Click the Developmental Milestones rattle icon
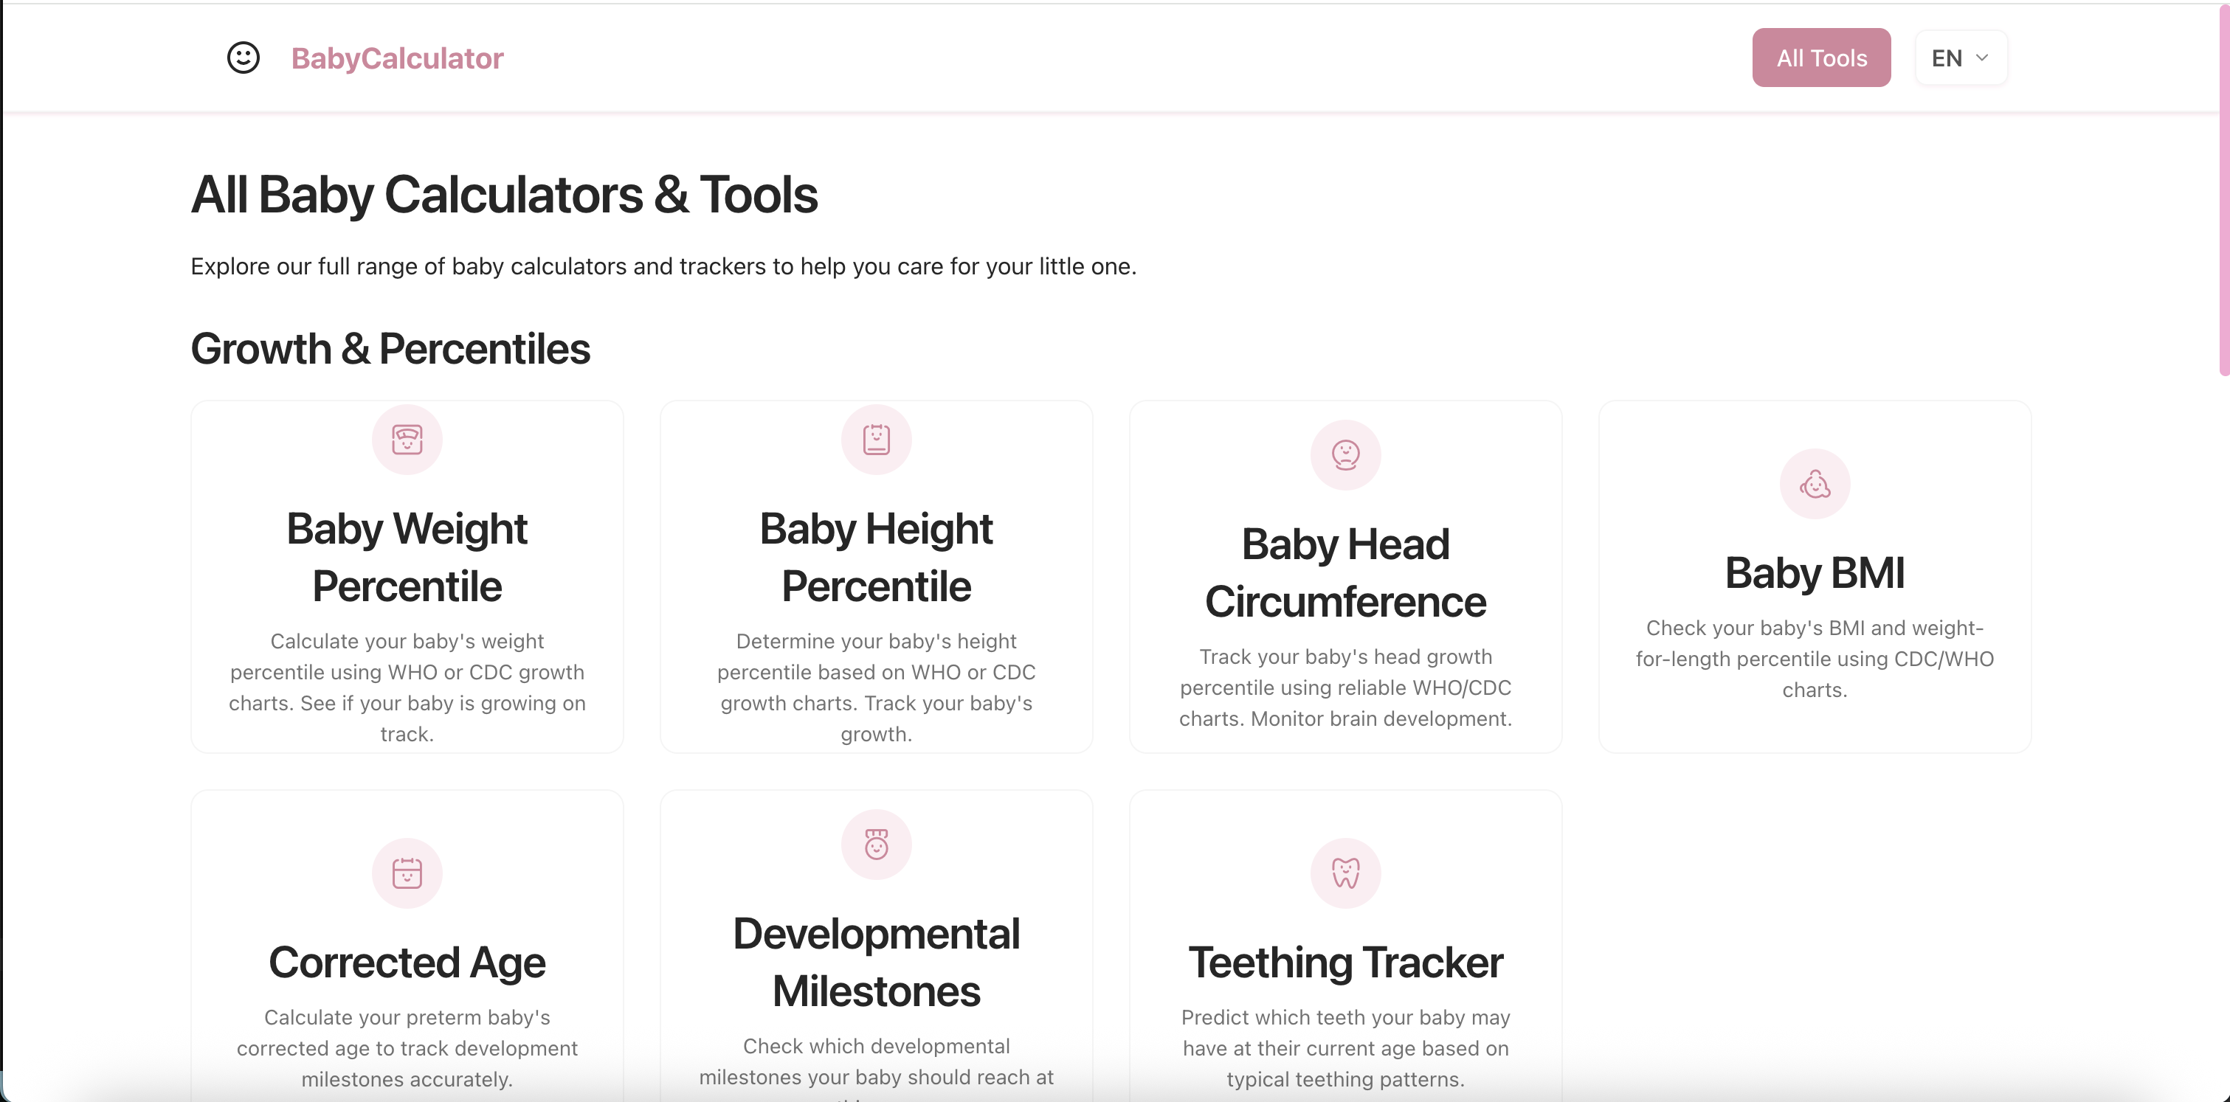 click(876, 845)
